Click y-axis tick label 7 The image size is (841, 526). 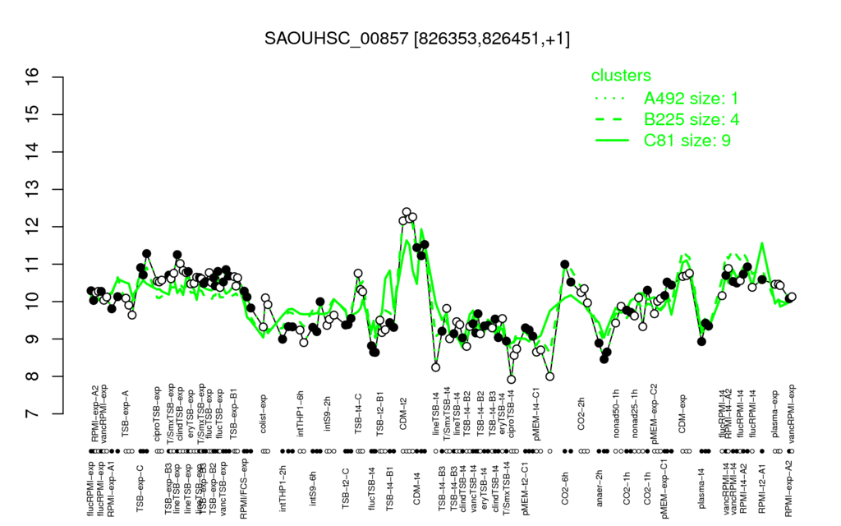(33, 414)
